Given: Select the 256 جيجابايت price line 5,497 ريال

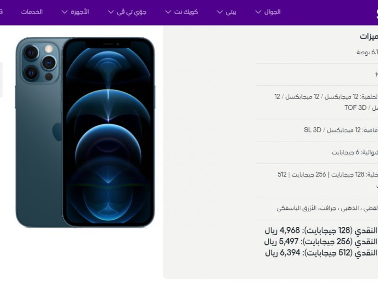Looking at the screenshot, I should 321,241.
